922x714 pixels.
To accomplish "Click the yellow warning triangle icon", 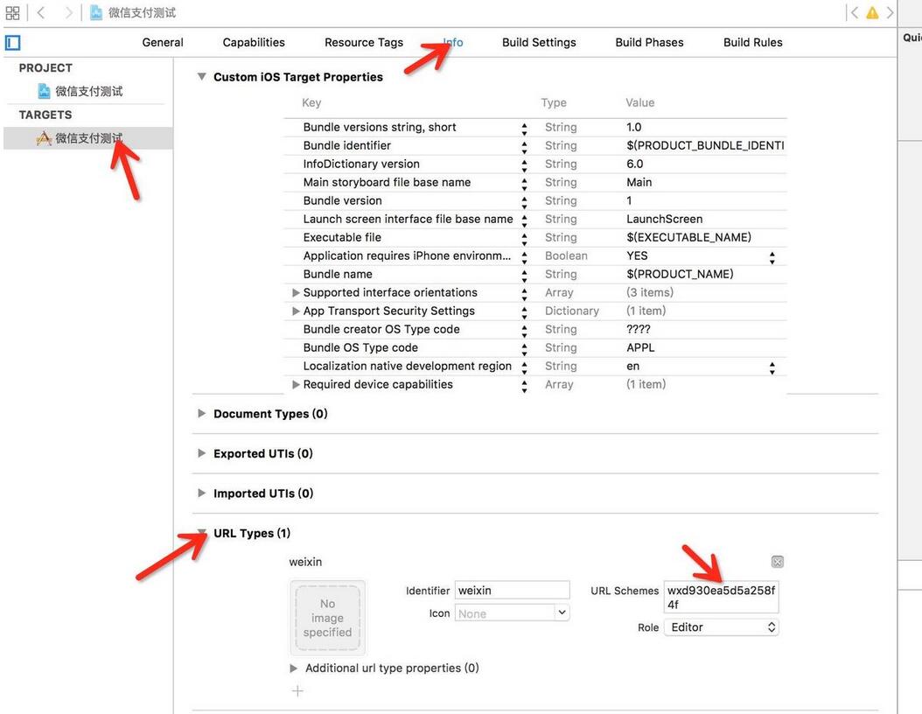I will click(872, 13).
